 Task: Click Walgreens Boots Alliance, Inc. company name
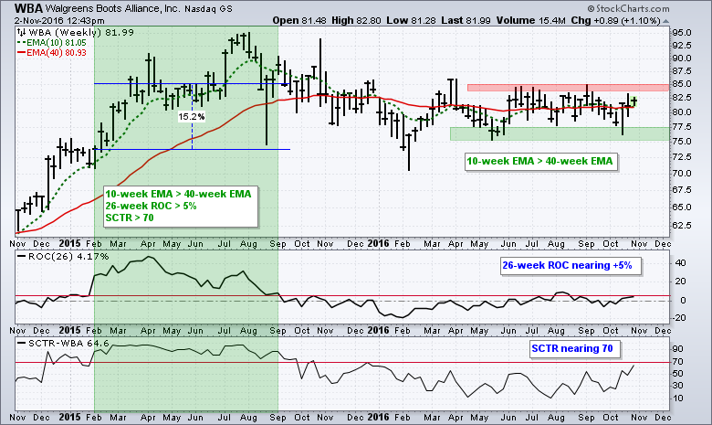point(113,9)
